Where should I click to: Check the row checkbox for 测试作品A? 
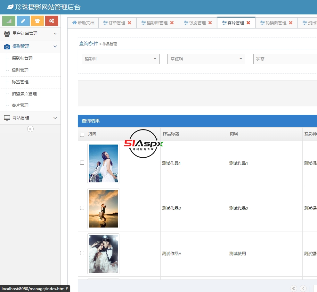point(82,253)
